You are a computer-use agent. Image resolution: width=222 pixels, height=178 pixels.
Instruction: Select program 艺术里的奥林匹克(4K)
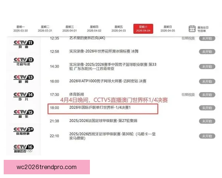(x=87, y=38)
